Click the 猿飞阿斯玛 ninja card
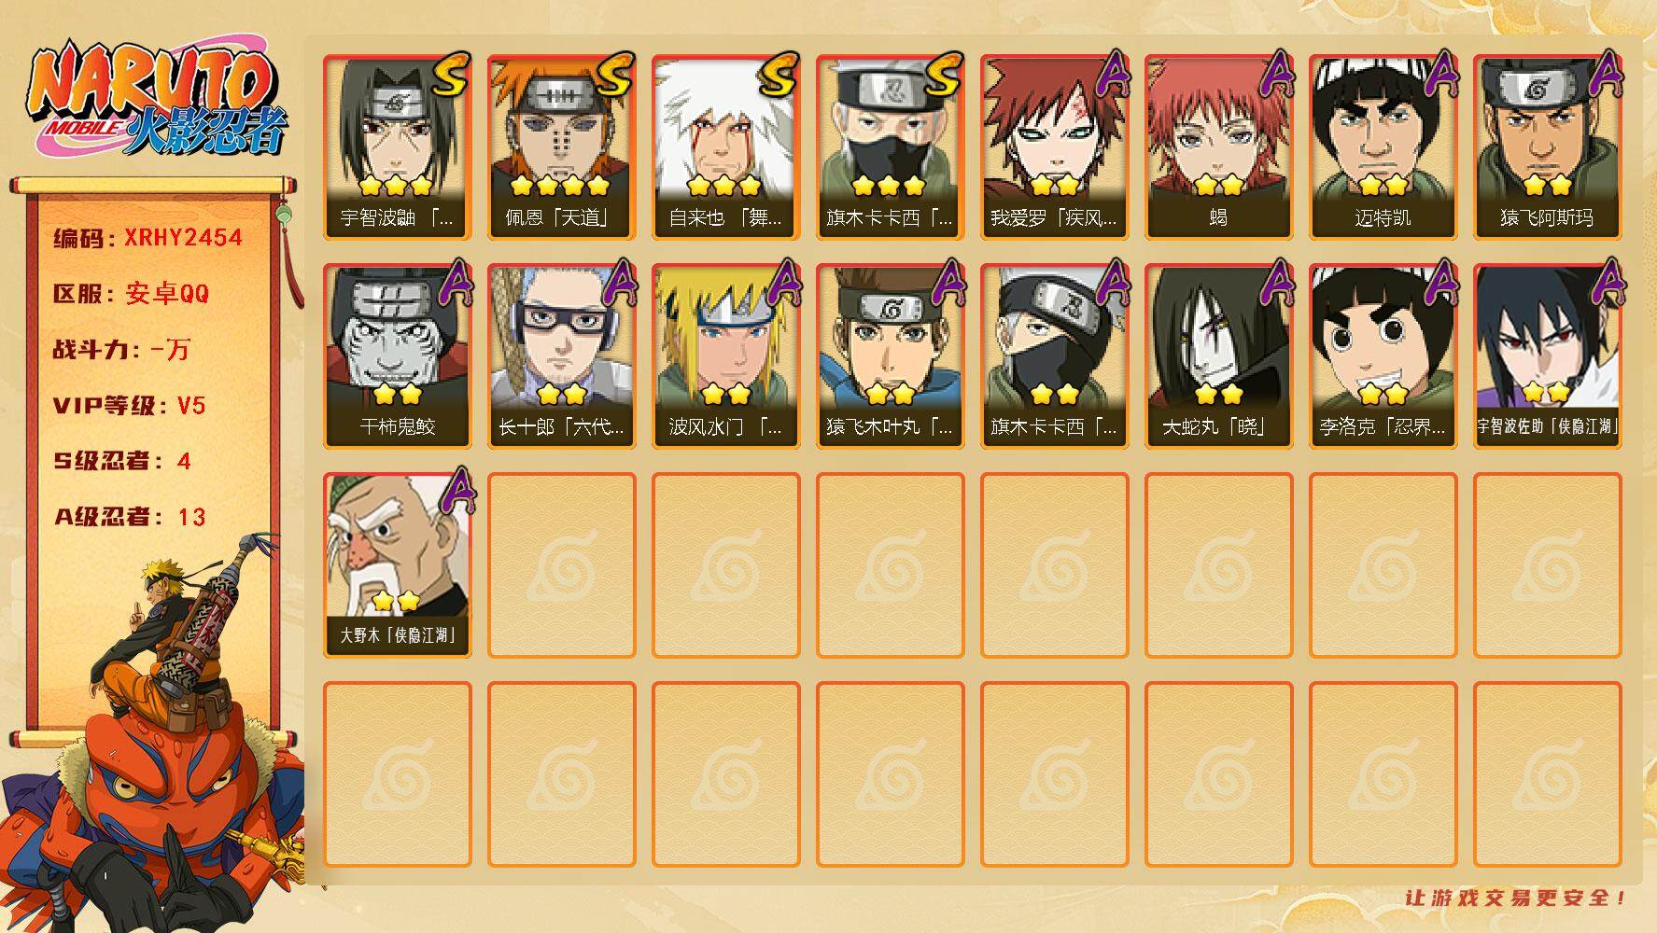The image size is (1657, 933). click(x=1548, y=147)
